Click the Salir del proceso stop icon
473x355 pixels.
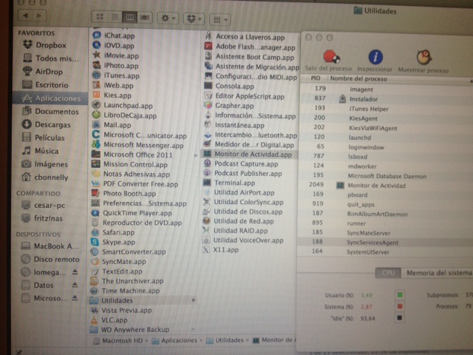click(332, 57)
